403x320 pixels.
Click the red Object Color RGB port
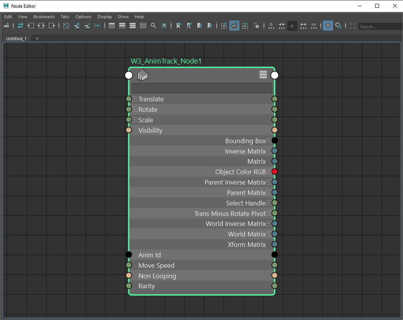pyautogui.click(x=275, y=172)
